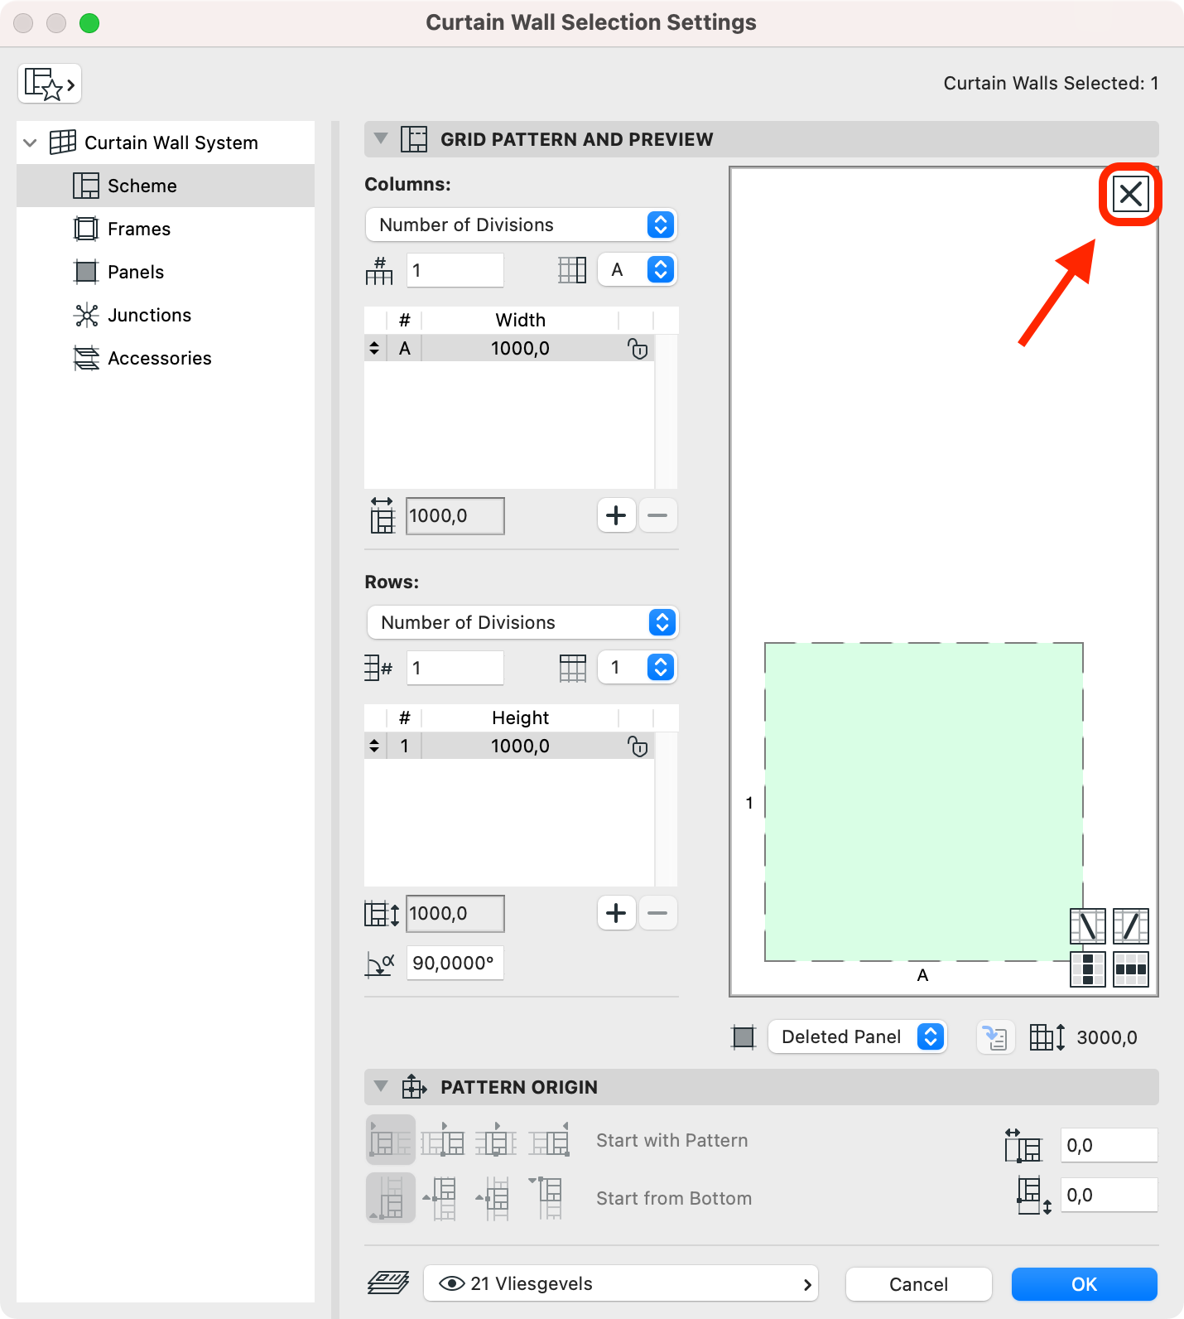
Task: Edit the grid angle 90,0000° field
Action: point(455,963)
